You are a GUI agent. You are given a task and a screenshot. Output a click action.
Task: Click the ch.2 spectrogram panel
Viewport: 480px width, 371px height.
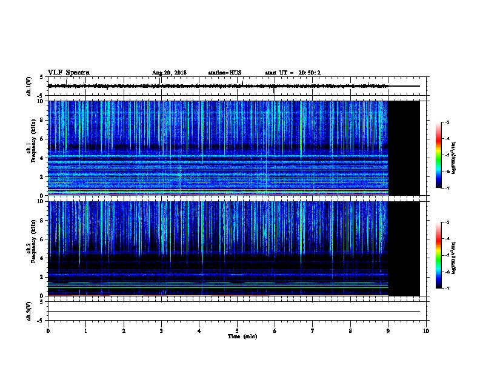click(218, 249)
